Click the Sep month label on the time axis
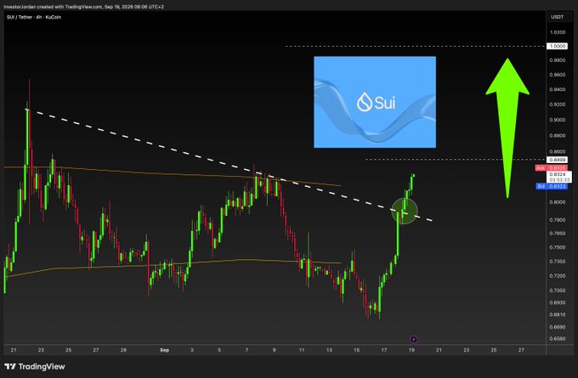Viewport: 578px width, 378px height. 164,350
